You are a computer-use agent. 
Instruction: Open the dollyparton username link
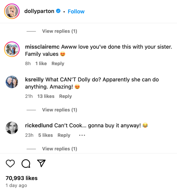pyautogui.click(x=39, y=11)
